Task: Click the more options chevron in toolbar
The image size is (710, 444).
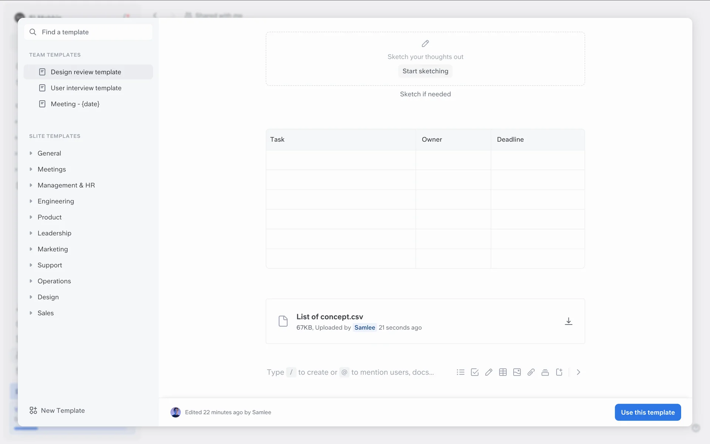Action: point(578,372)
